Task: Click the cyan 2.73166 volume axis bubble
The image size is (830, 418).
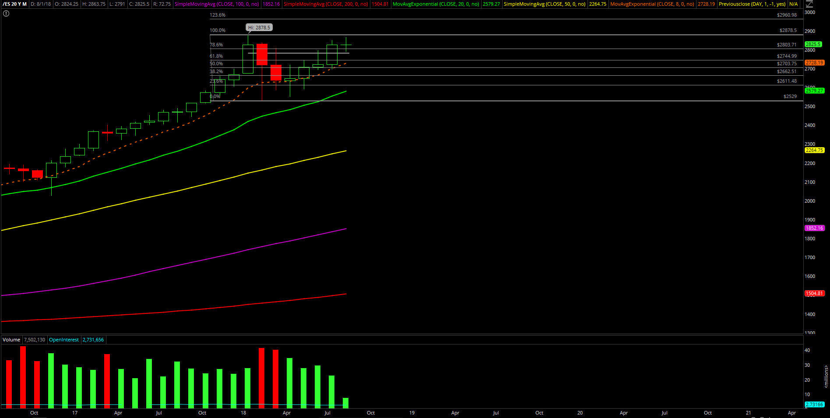Action: [x=815, y=404]
